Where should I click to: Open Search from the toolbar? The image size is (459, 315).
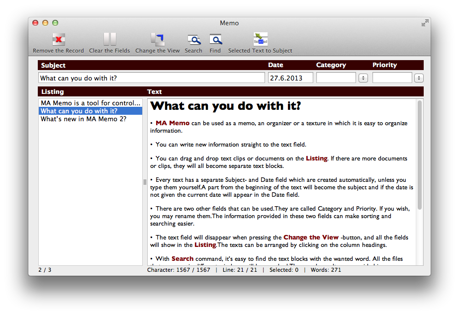[x=193, y=40]
